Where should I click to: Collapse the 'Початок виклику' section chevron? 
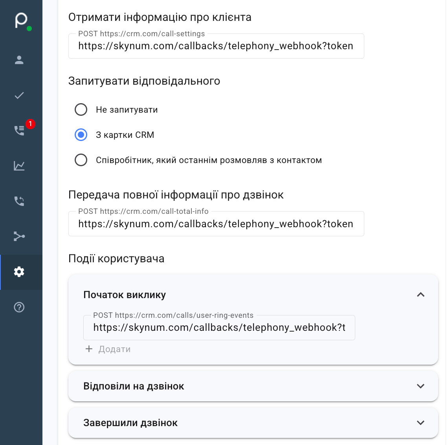point(420,295)
